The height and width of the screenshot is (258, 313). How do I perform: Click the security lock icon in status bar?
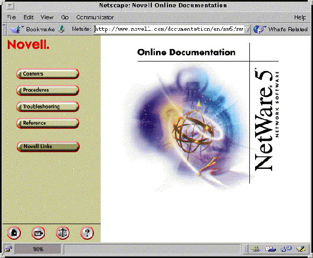click(8, 249)
